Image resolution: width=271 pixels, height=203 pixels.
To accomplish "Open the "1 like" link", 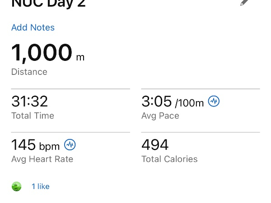I will (41, 186).
